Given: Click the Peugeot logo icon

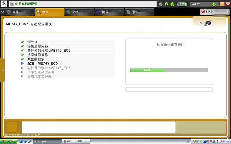Looking at the screenshot, I should click(4, 4).
